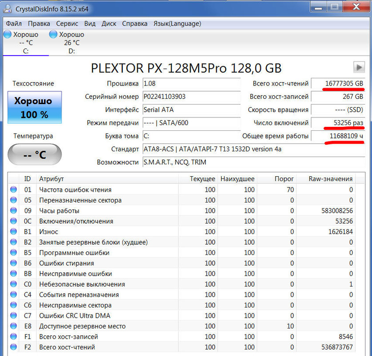372x356 pixels.
Task: Click status icon for Программные ошибки
Action: point(13,252)
